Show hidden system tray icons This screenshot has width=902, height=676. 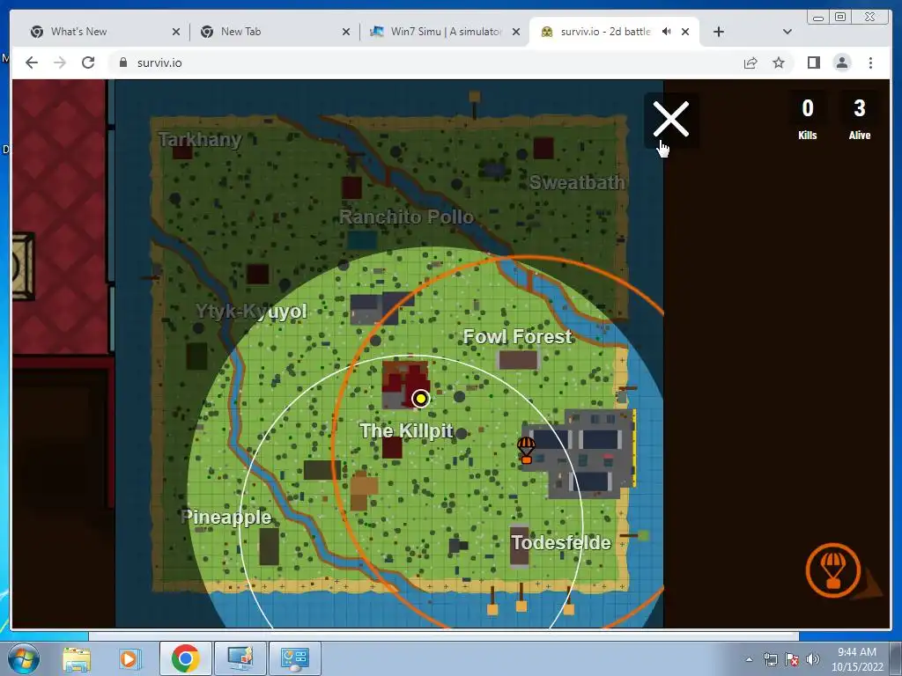point(749,659)
